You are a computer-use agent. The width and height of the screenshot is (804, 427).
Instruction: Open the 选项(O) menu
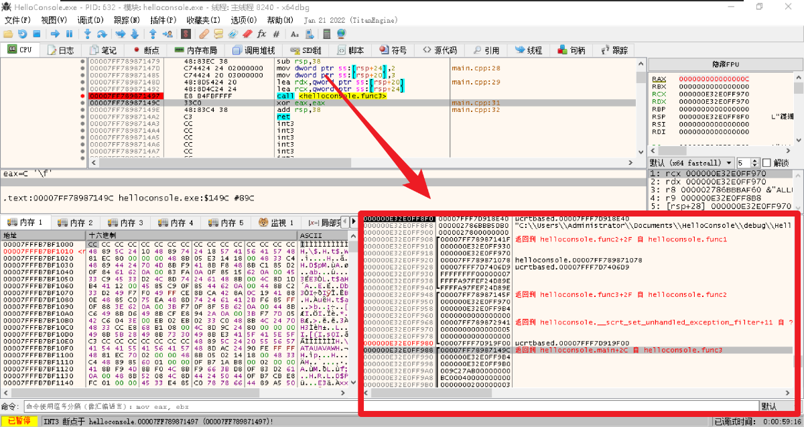coord(243,20)
